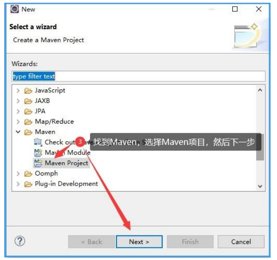This screenshot has width=277, height=260.
Task: Click the disabled Back button
Action: pos(91,242)
